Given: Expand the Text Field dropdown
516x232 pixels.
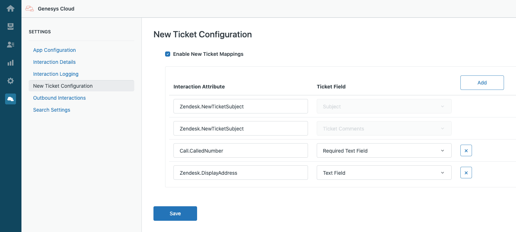Looking at the screenshot, I should pos(384,173).
